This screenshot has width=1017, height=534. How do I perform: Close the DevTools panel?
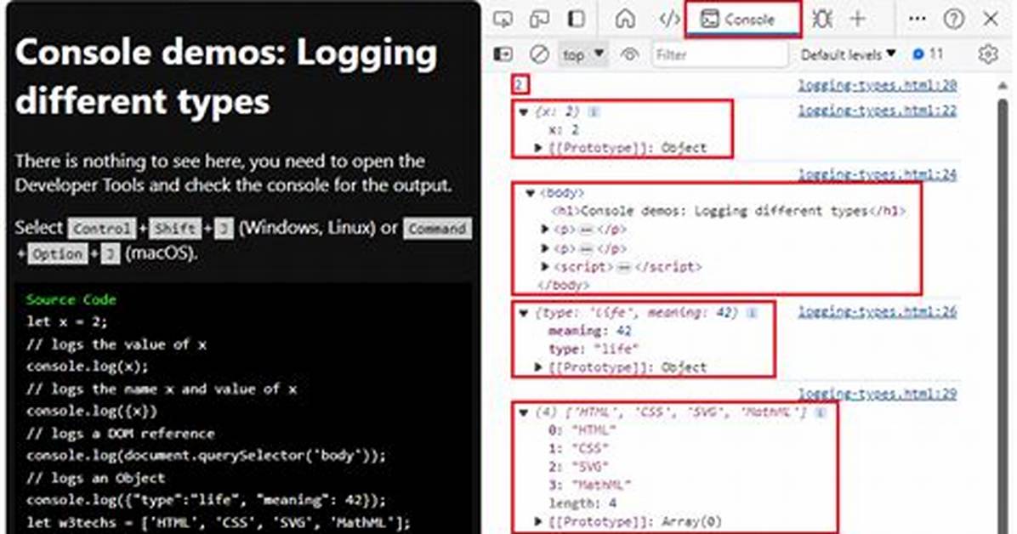pyautogui.click(x=991, y=19)
